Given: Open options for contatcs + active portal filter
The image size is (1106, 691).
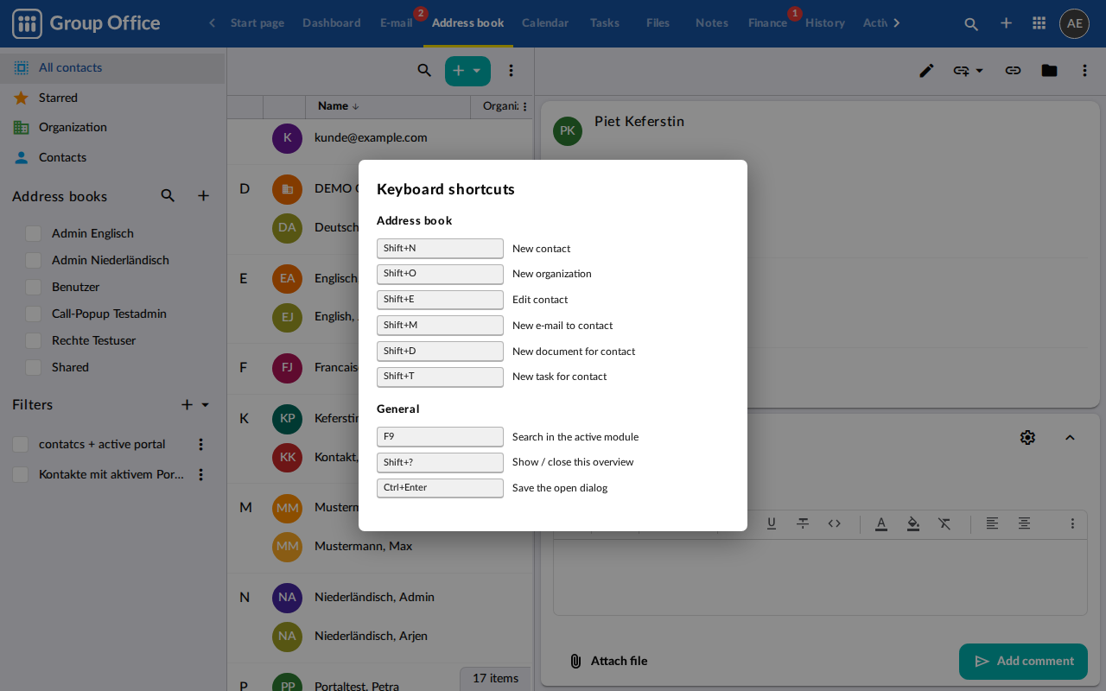Looking at the screenshot, I should tap(200, 444).
